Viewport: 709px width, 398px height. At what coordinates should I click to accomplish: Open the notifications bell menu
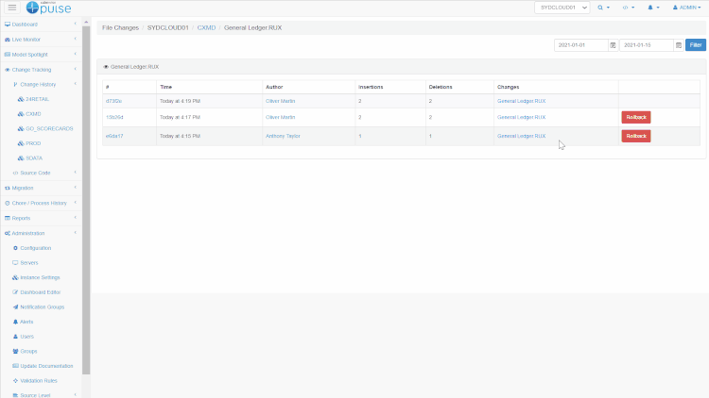[653, 8]
